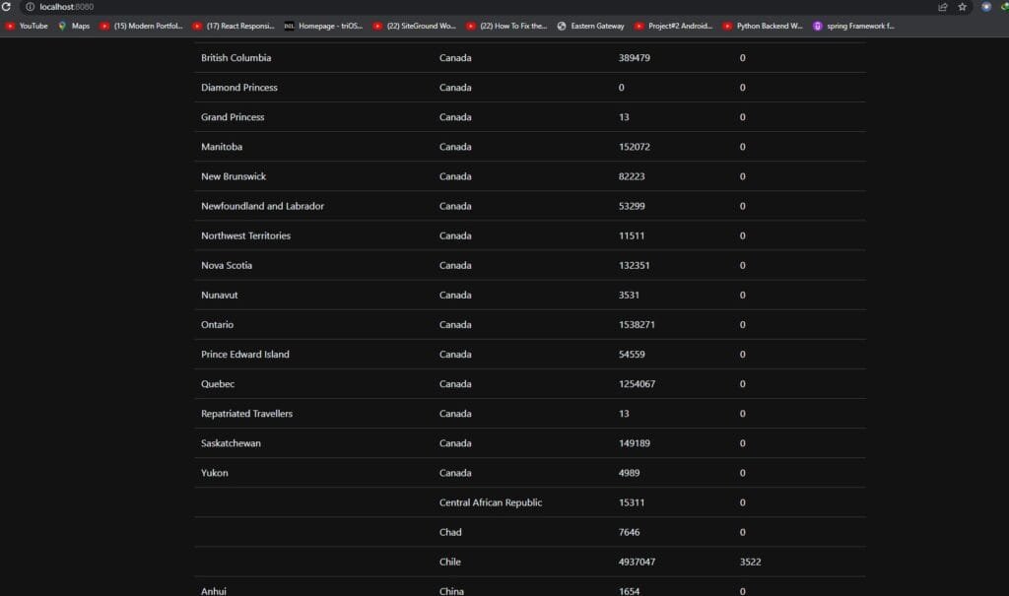Open Homepage triOS bookmark
The height and width of the screenshot is (596, 1009).
pyautogui.click(x=323, y=26)
